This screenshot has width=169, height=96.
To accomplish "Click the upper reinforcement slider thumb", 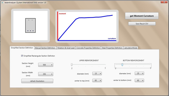I will pos(72,65).
